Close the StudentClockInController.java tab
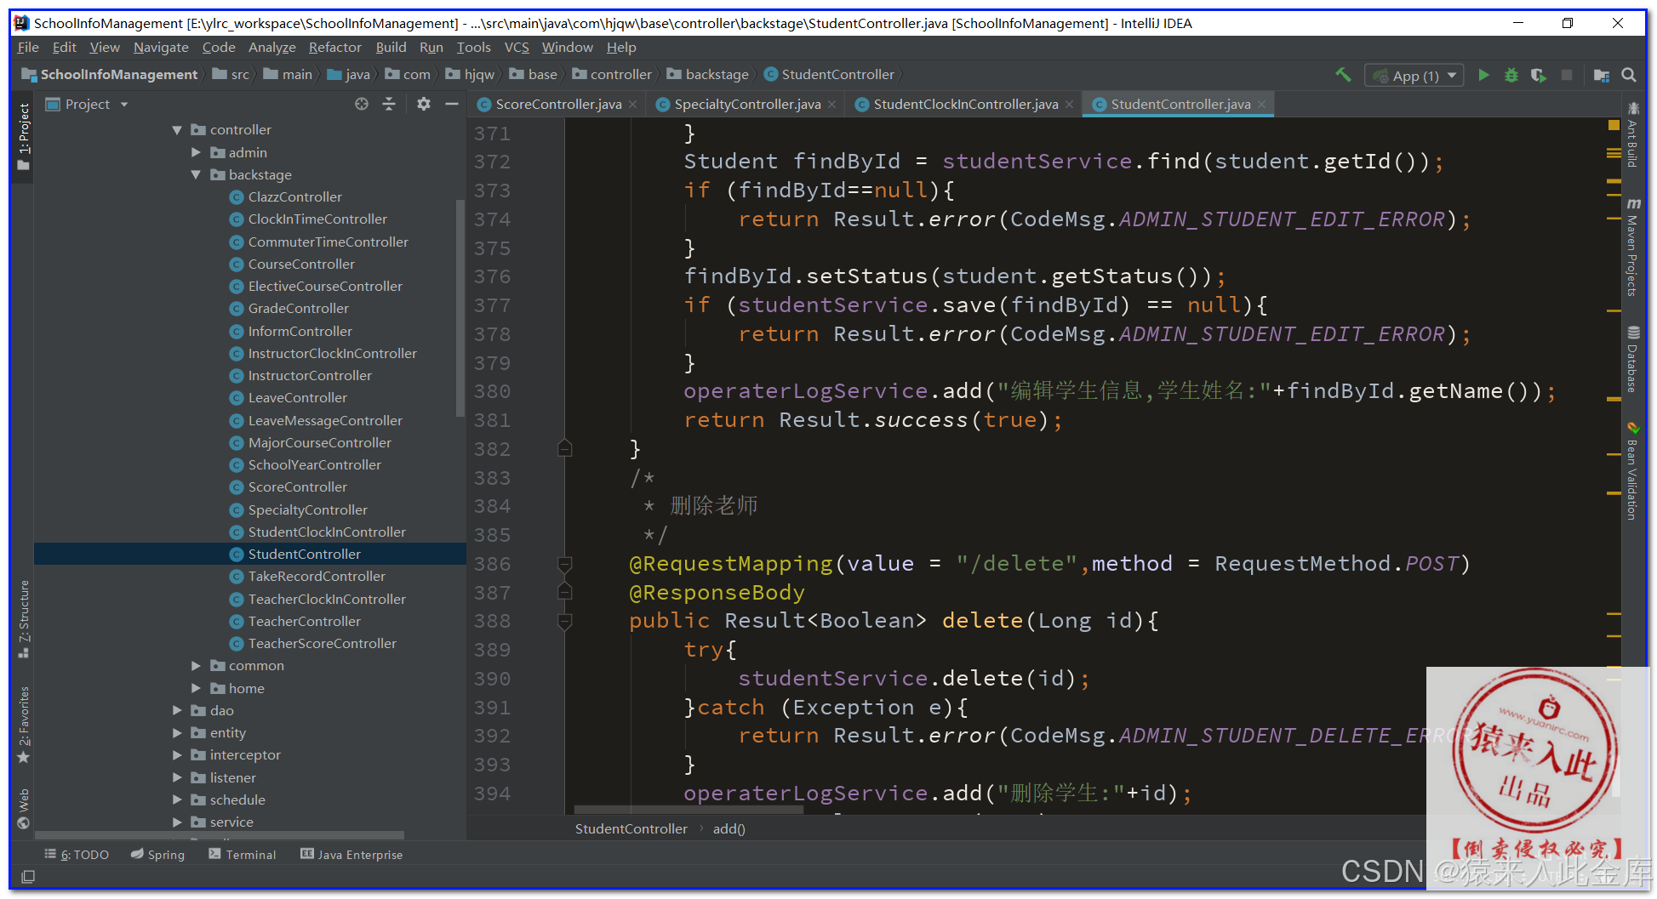The image size is (1657, 899). (1070, 105)
